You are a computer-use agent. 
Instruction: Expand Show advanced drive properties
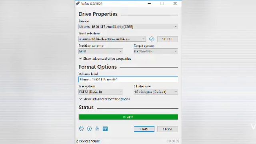[105, 59]
